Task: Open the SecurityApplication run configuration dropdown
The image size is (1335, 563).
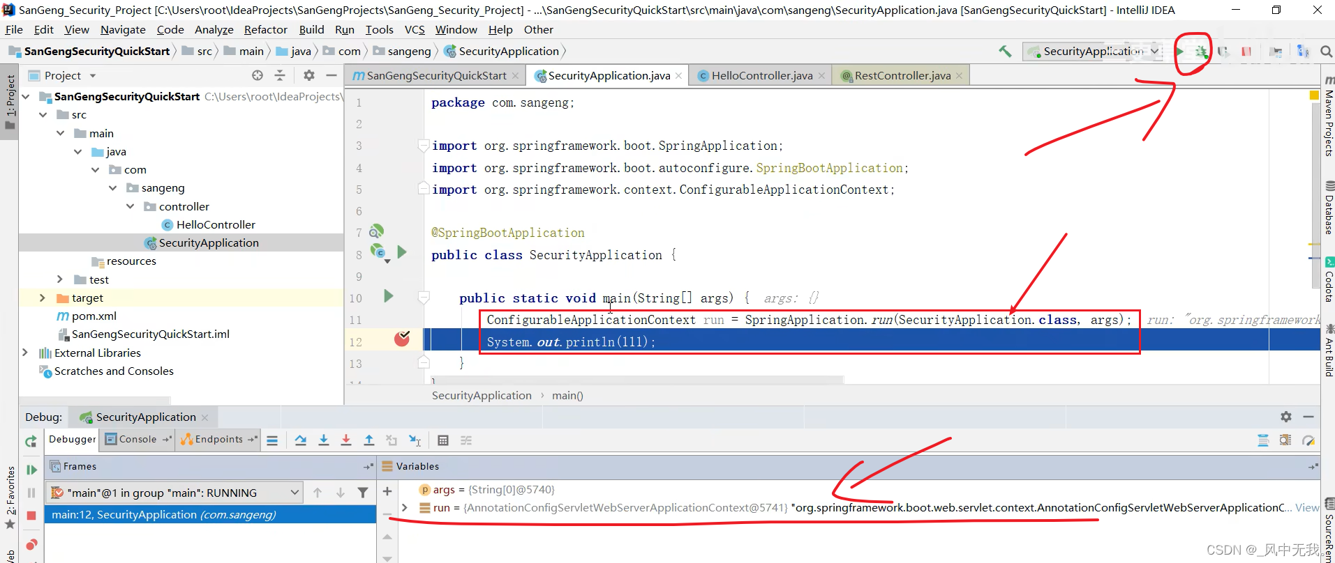Action: [x=1092, y=52]
